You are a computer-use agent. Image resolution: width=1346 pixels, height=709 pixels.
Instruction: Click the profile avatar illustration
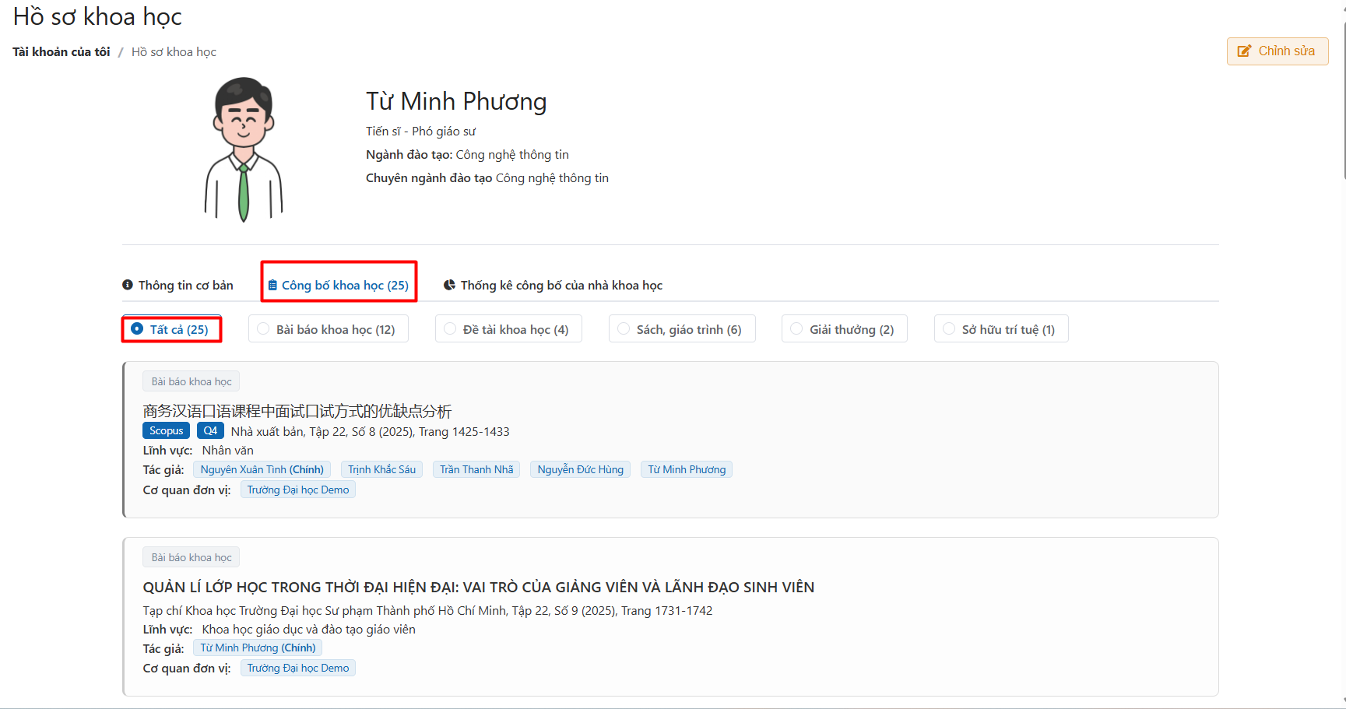tap(244, 149)
